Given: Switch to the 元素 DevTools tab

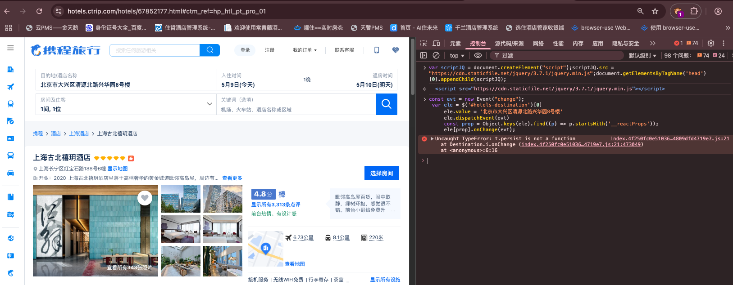Looking at the screenshot, I should point(455,43).
